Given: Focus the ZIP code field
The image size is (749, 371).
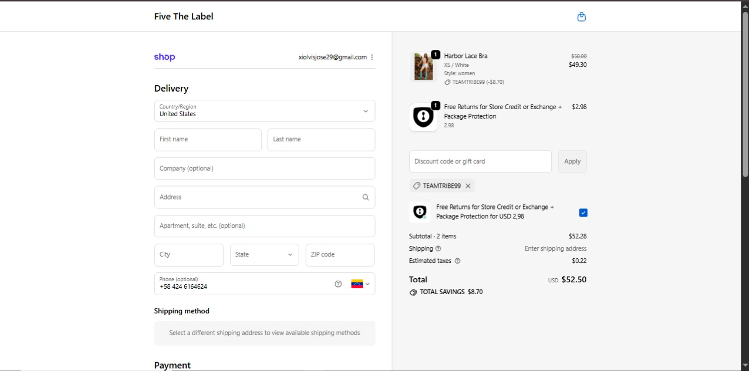Looking at the screenshot, I should point(340,255).
